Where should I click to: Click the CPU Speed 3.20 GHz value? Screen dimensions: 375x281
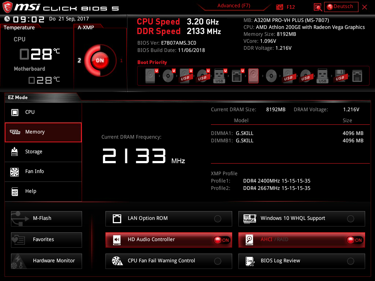point(203,22)
